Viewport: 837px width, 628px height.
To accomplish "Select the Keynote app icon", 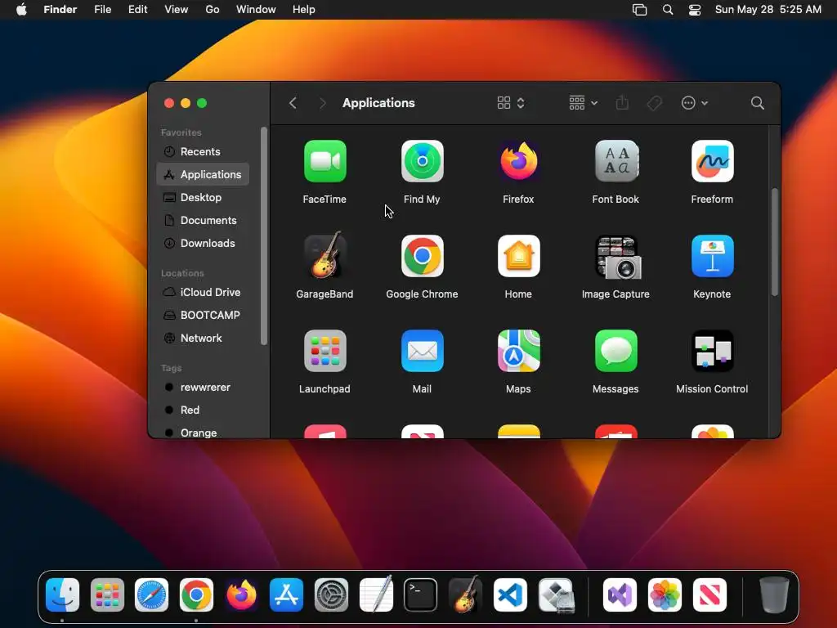I will pyautogui.click(x=712, y=256).
